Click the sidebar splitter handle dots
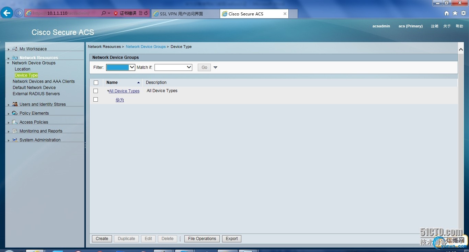Viewport: 469px width, 252px height. pos(85,145)
